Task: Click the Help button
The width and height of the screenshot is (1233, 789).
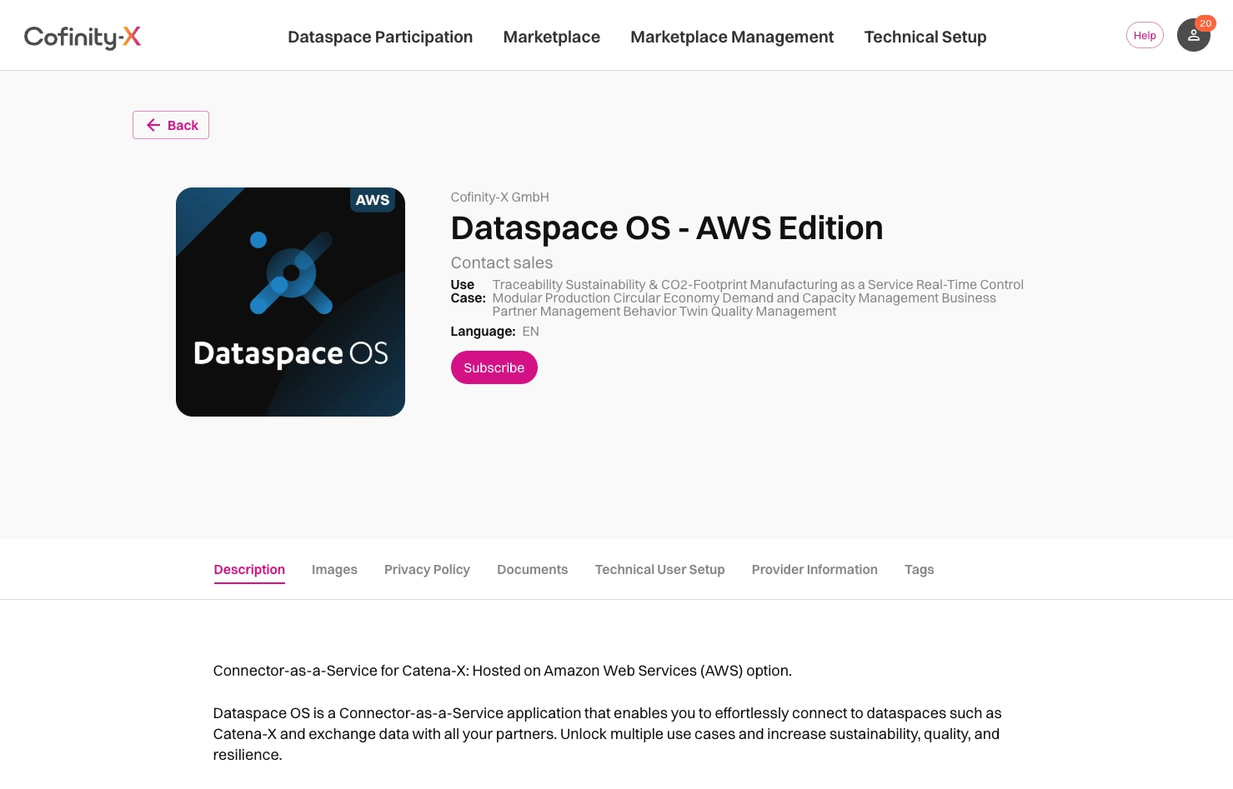Action: [x=1145, y=35]
